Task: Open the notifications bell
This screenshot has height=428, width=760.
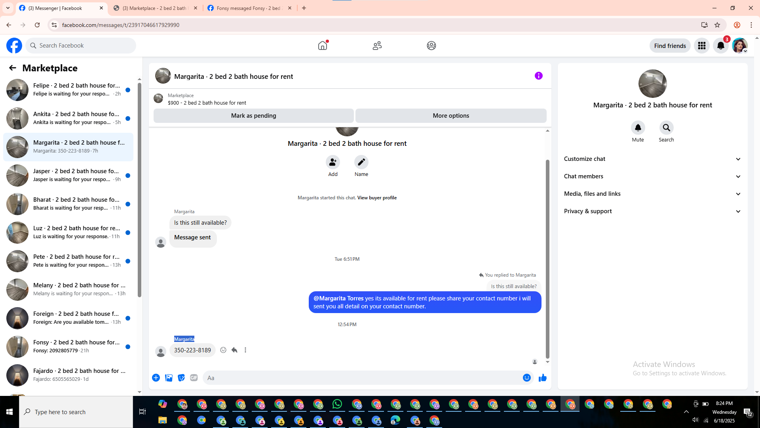Action: pyautogui.click(x=721, y=46)
